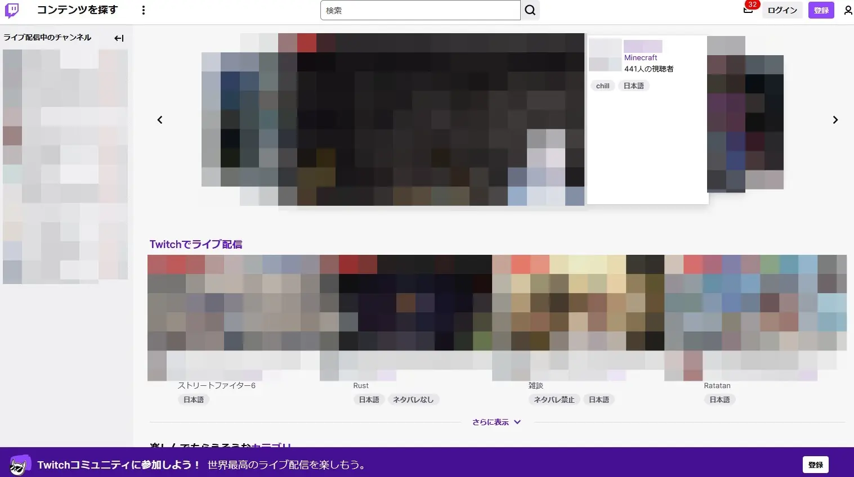Click the ログイン button
Image resolution: width=854 pixels, height=477 pixels.
tap(782, 10)
